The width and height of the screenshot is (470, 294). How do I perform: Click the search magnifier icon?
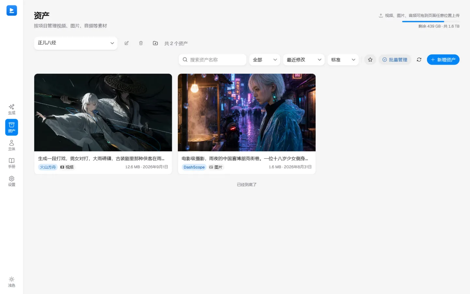point(185,60)
